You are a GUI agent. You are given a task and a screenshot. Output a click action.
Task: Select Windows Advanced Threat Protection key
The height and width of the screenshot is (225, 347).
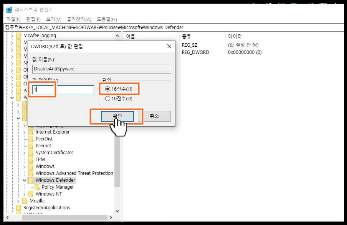click(x=74, y=173)
